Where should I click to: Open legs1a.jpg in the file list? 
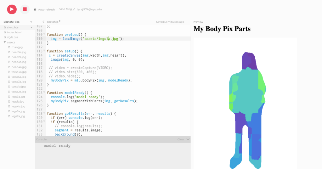[x=18, y=101]
